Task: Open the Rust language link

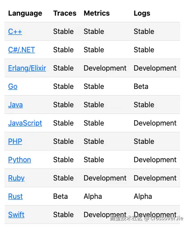Action: (x=15, y=196)
